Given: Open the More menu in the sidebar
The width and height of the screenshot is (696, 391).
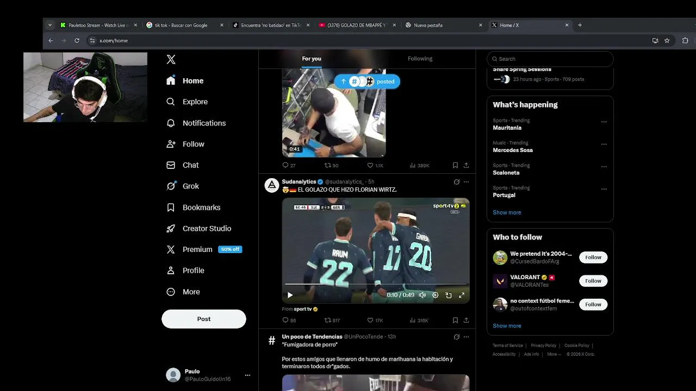Looking at the screenshot, I should (183, 292).
